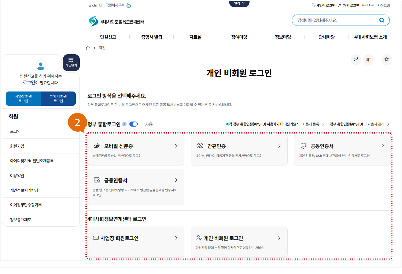The height and width of the screenshot is (274, 402).
Task: Click the user avatar in sidebar
Action: [x=41, y=65]
